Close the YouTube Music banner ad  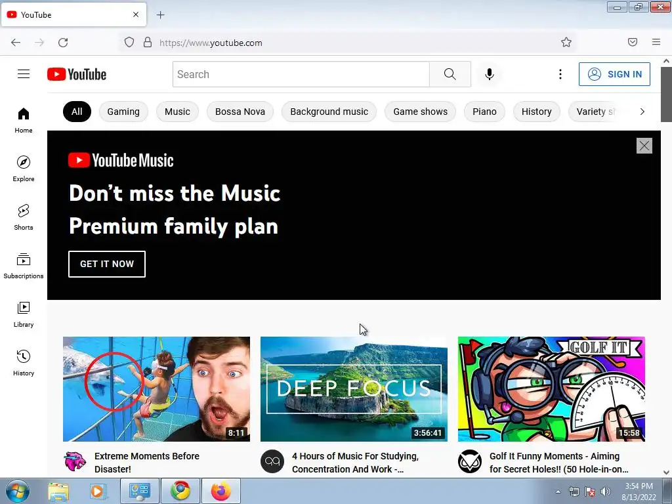click(644, 146)
